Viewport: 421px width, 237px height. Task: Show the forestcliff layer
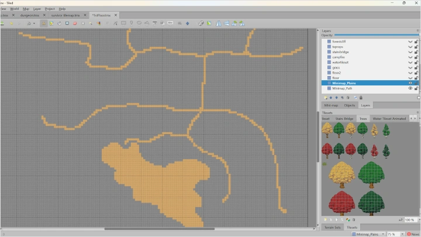click(x=410, y=42)
